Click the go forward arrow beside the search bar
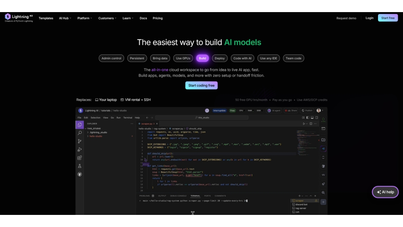 click(x=152, y=117)
